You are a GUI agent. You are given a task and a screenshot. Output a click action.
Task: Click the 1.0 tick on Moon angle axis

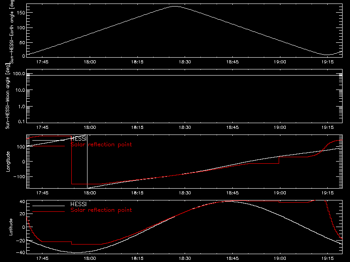click(21, 107)
